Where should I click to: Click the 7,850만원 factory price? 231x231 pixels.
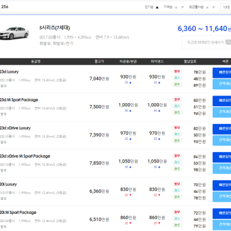99,163
